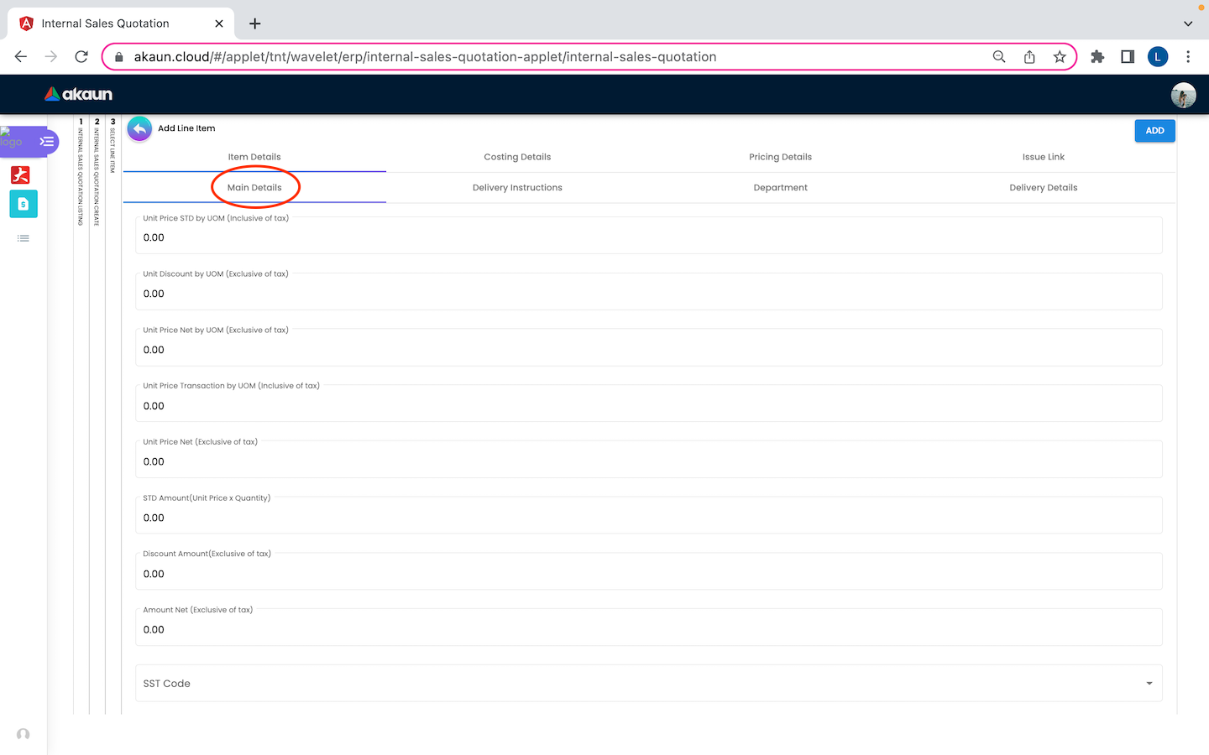This screenshot has width=1209, height=755.
Task: Click the Amount Net (Exclusive of tax) field
Action: pos(648,630)
